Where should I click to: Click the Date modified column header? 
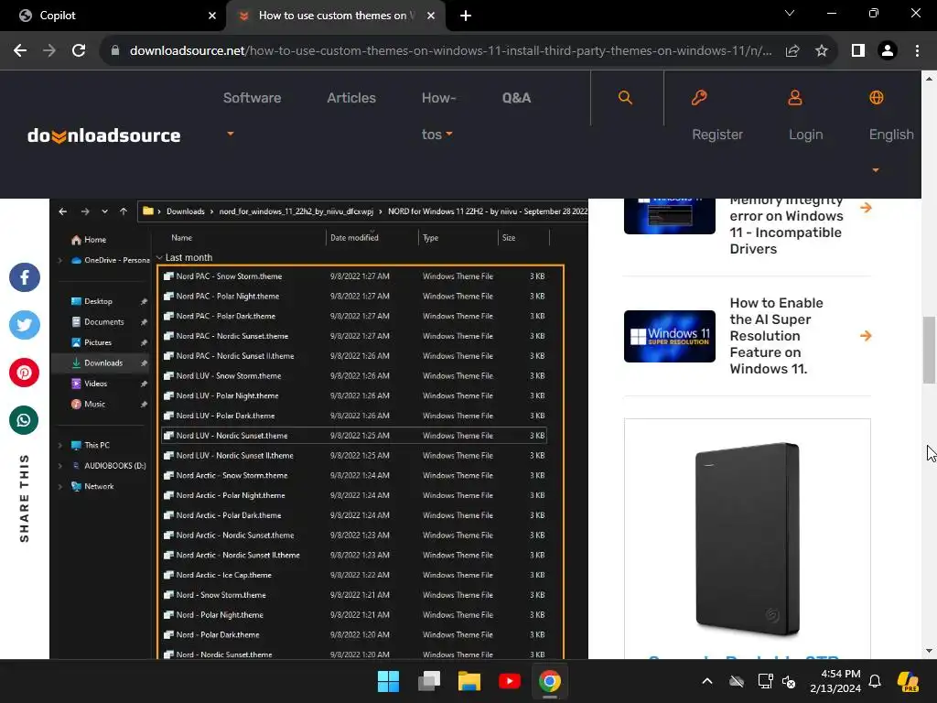pyautogui.click(x=354, y=238)
